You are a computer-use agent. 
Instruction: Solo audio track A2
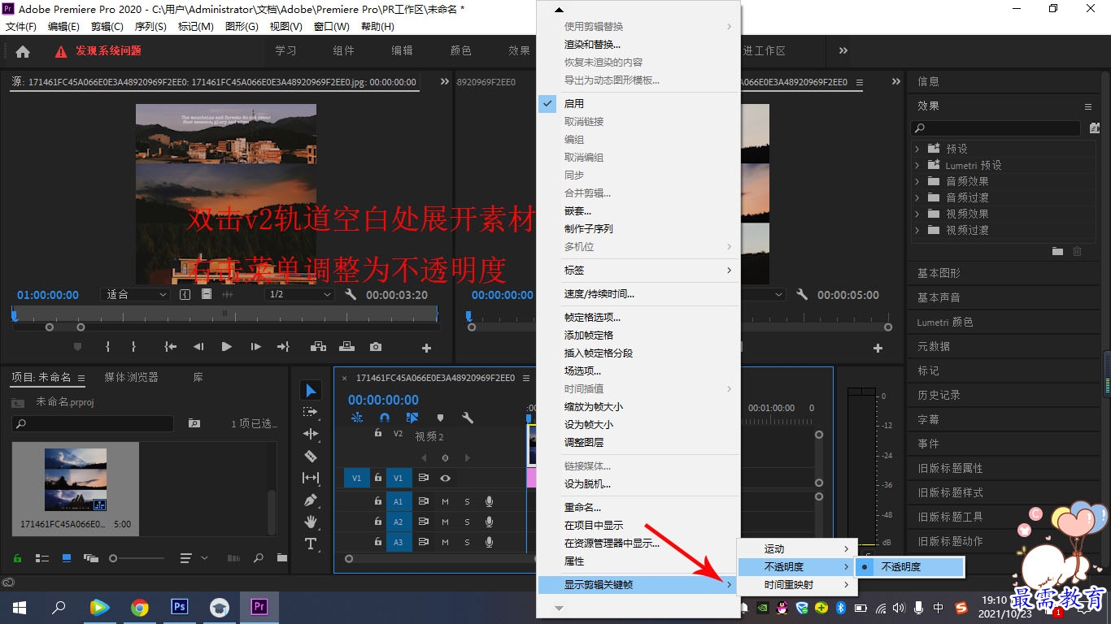[x=467, y=522]
